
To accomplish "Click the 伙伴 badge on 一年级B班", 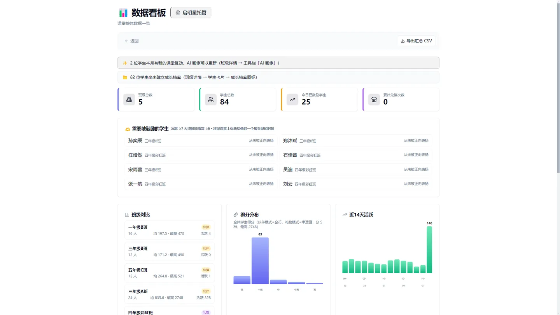I will point(206,227).
